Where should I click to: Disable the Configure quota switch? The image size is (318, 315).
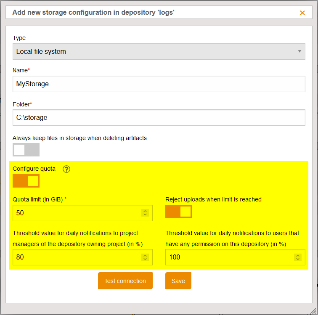tap(26, 181)
